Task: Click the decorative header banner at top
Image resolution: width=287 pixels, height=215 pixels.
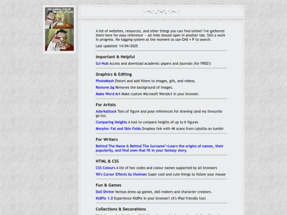Action: click(162, 12)
